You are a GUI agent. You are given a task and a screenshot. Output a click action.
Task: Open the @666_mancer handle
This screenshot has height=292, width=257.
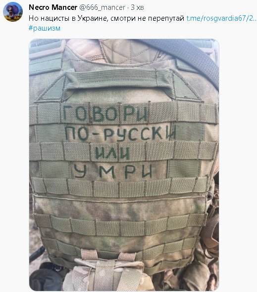(x=103, y=7)
